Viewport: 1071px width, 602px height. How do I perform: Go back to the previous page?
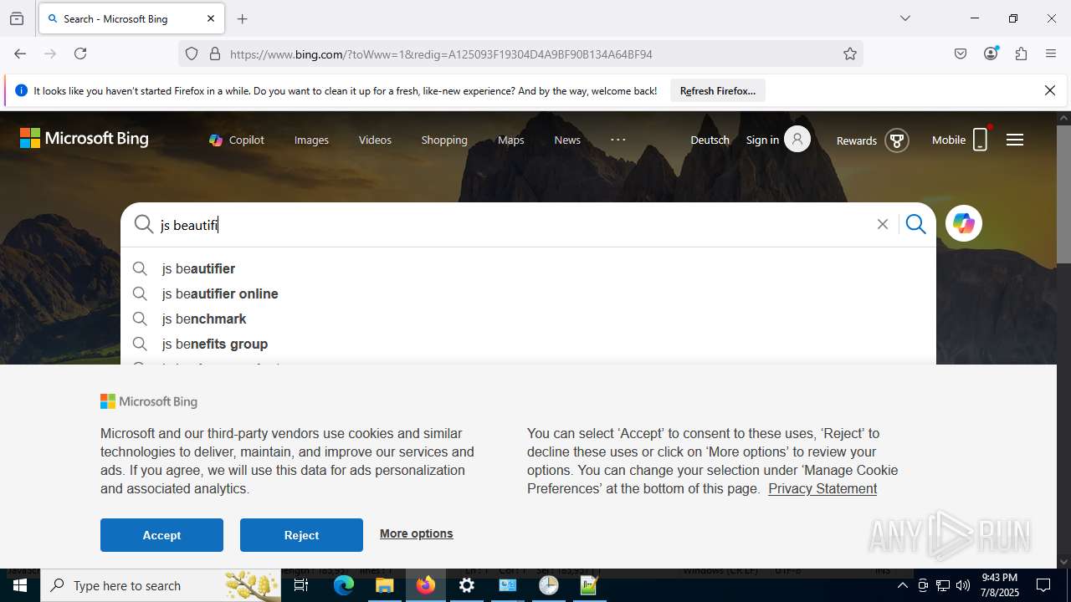pos(20,54)
